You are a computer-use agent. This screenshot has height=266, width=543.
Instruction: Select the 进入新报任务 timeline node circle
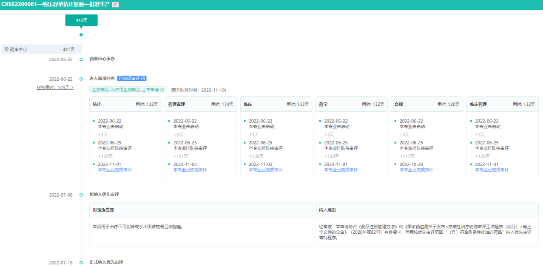coord(81,79)
